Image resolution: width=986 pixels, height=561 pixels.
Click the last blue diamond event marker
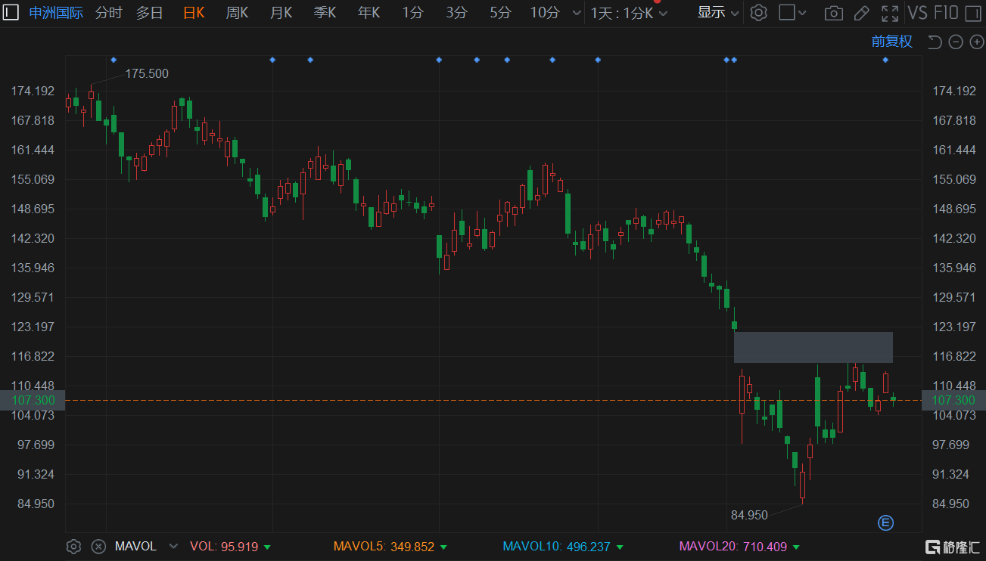(x=885, y=60)
